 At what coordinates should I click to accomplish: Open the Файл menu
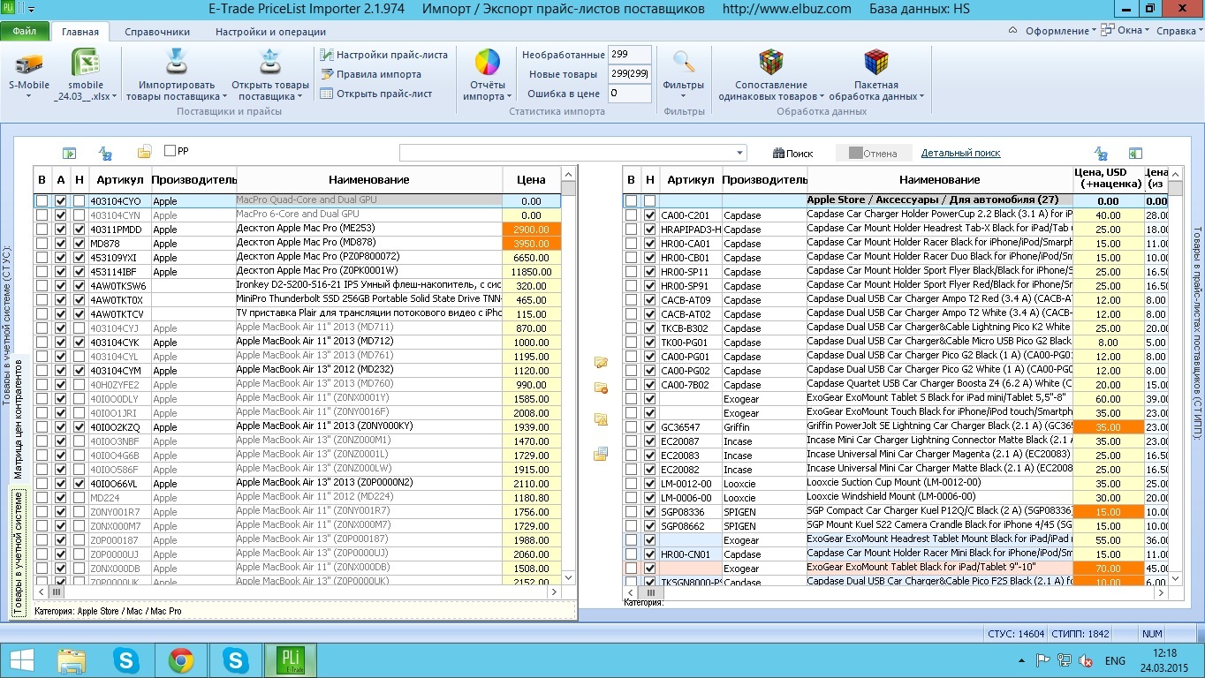pyautogui.click(x=25, y=32)
